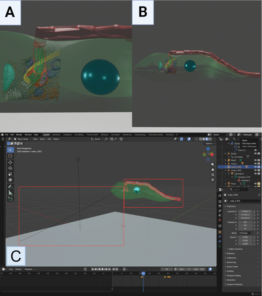
Task: Select the Add Cube tool
Action: coord(10,199)
